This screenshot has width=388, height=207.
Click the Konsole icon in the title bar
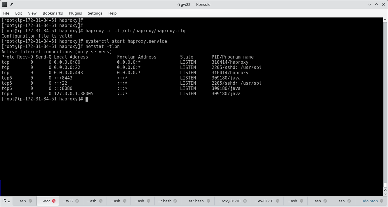(x=4, y=4)
